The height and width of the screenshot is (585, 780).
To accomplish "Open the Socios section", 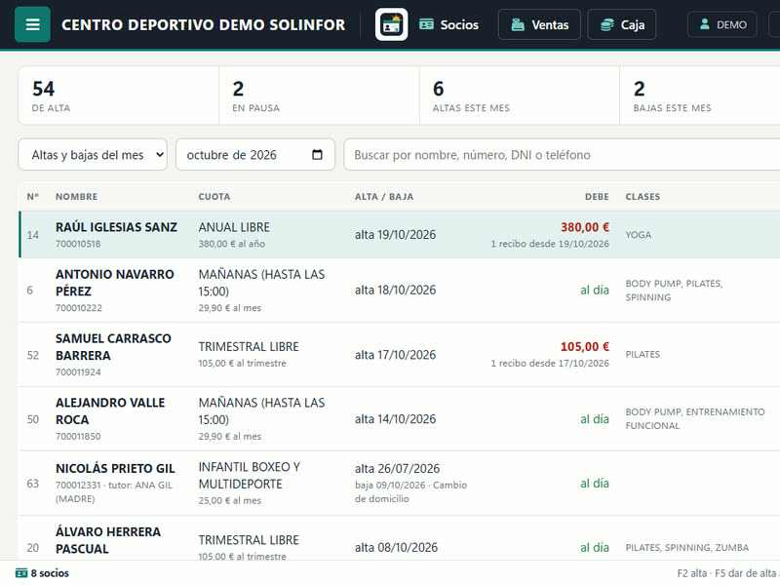I will [448, 24].
